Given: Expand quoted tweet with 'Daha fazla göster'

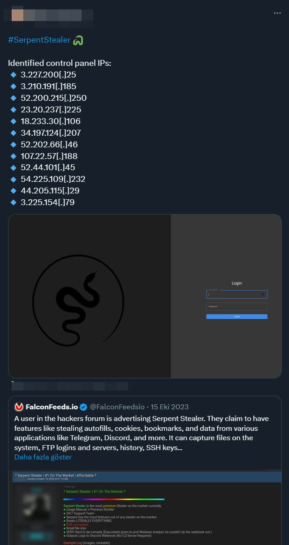Looking at the screenshot, I should pos(43,457).
